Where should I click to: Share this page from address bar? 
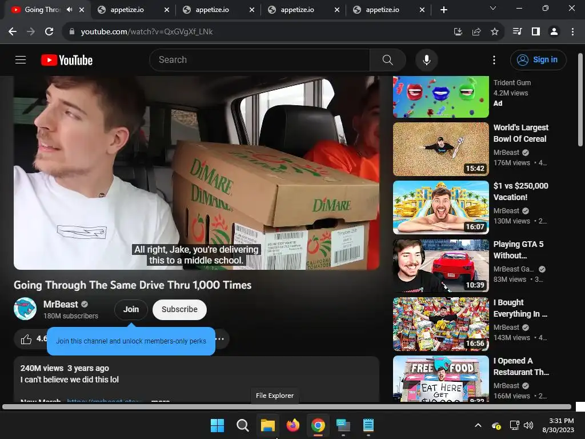[476, 32]
